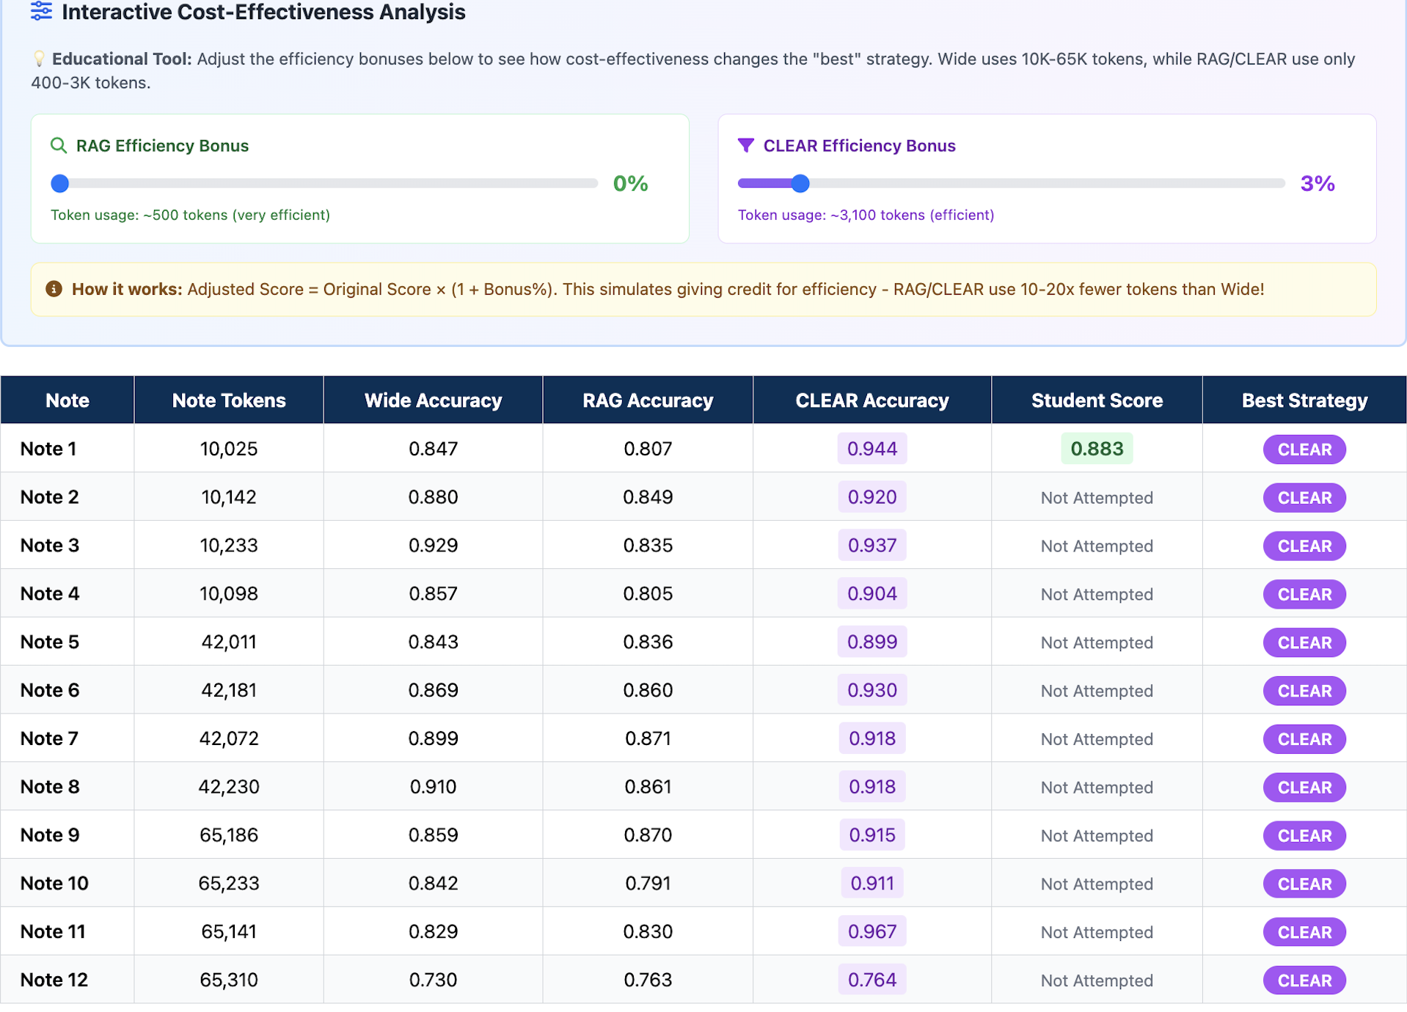Select the CLEAR Accuracy column header

(x=871, y=400)
